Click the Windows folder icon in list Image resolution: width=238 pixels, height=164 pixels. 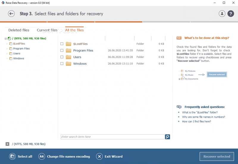pyautogui.click(x=68, y=64)
